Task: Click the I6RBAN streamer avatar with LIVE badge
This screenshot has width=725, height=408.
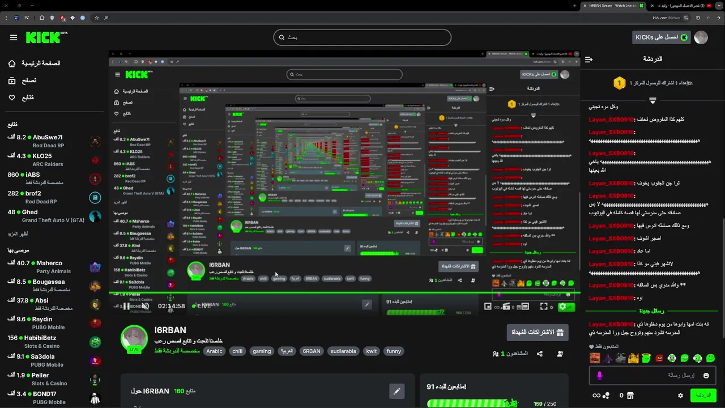Action: (134, 339)
